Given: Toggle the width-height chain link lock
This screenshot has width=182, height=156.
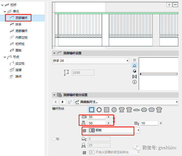Looking at the screenshot, I should coord(114,120).
